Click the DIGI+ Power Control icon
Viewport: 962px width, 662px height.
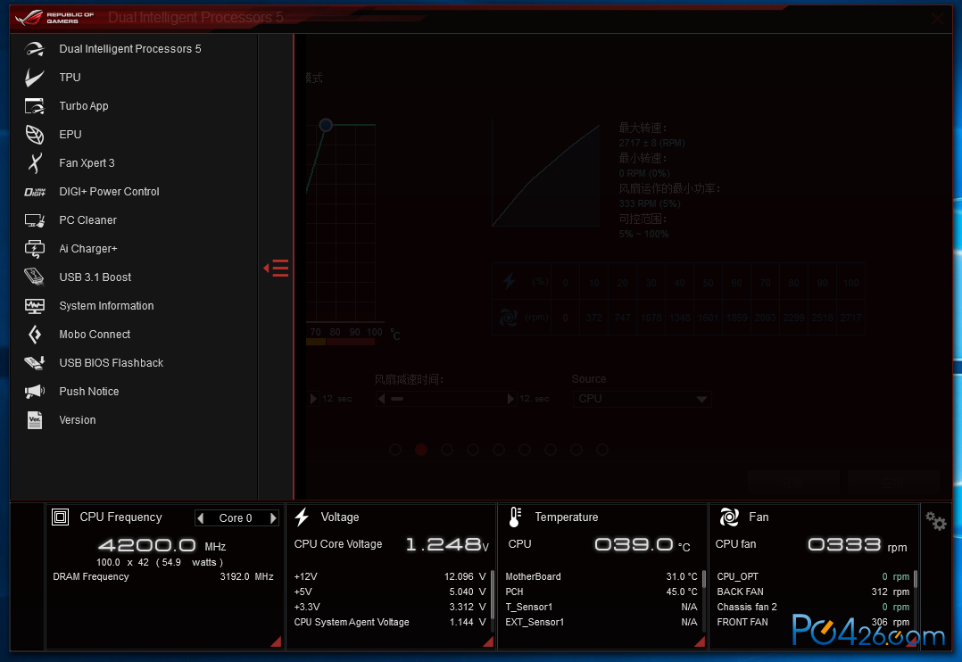click(x=34, y=192)
